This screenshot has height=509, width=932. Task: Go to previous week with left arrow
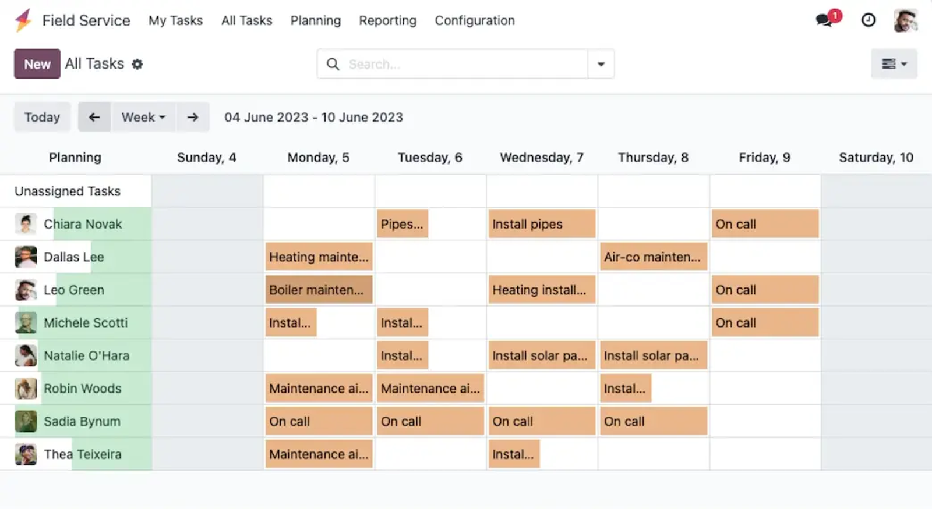click(x=94, y=117)
